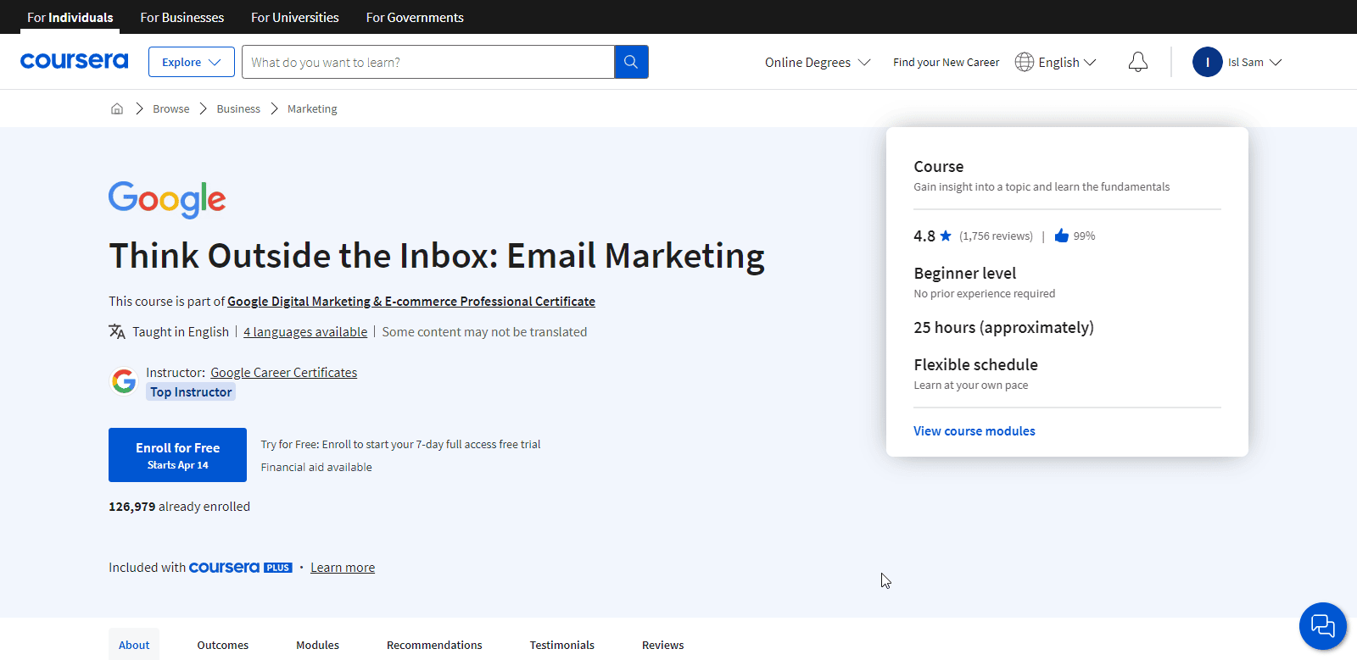The image size is (1357, 660).
Task: Click the Flexible schedule heading
Action: (976, 365)
